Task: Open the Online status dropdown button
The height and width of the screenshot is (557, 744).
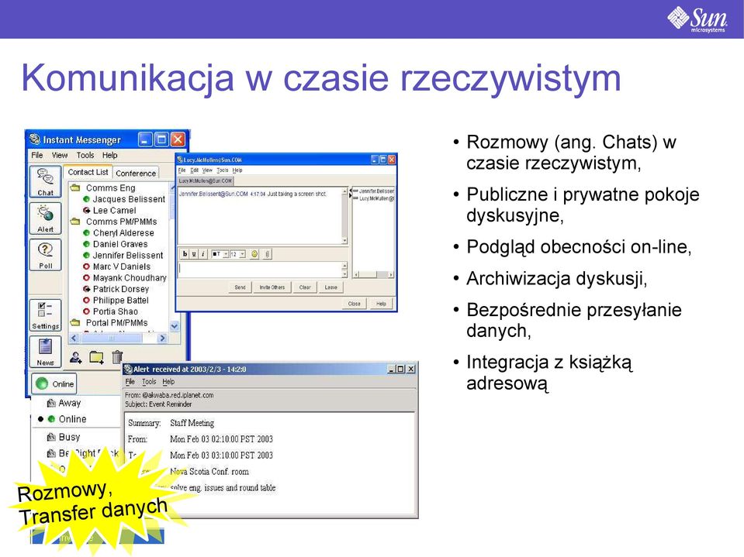Action: coord(54,383)
